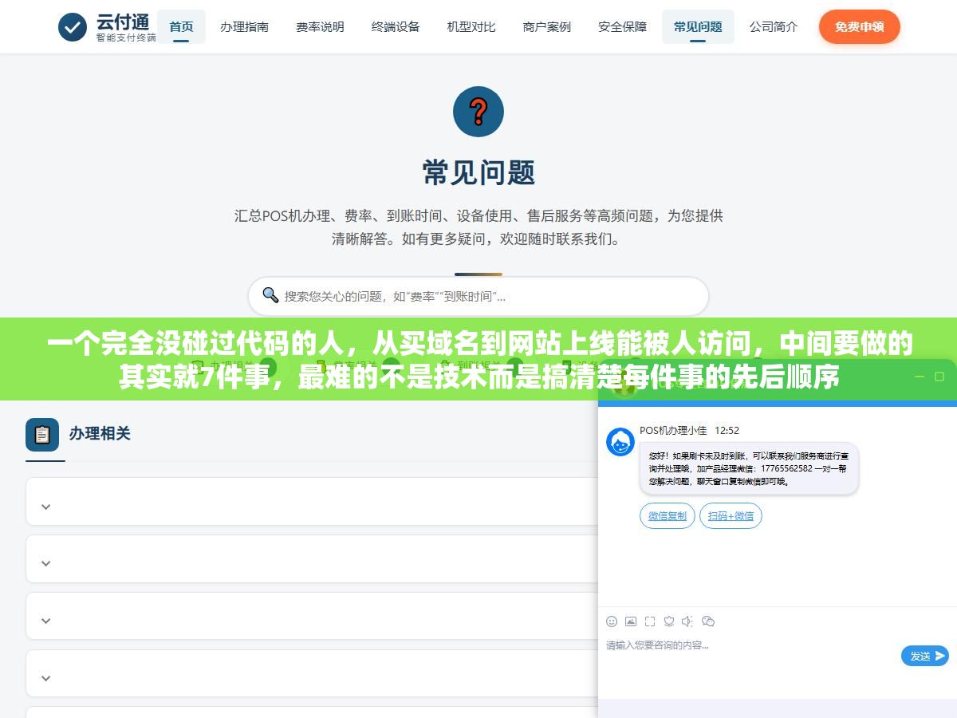Click the 云付通 checkmark logo
Viewport: 957px width, 718px height.
(73, 27)
